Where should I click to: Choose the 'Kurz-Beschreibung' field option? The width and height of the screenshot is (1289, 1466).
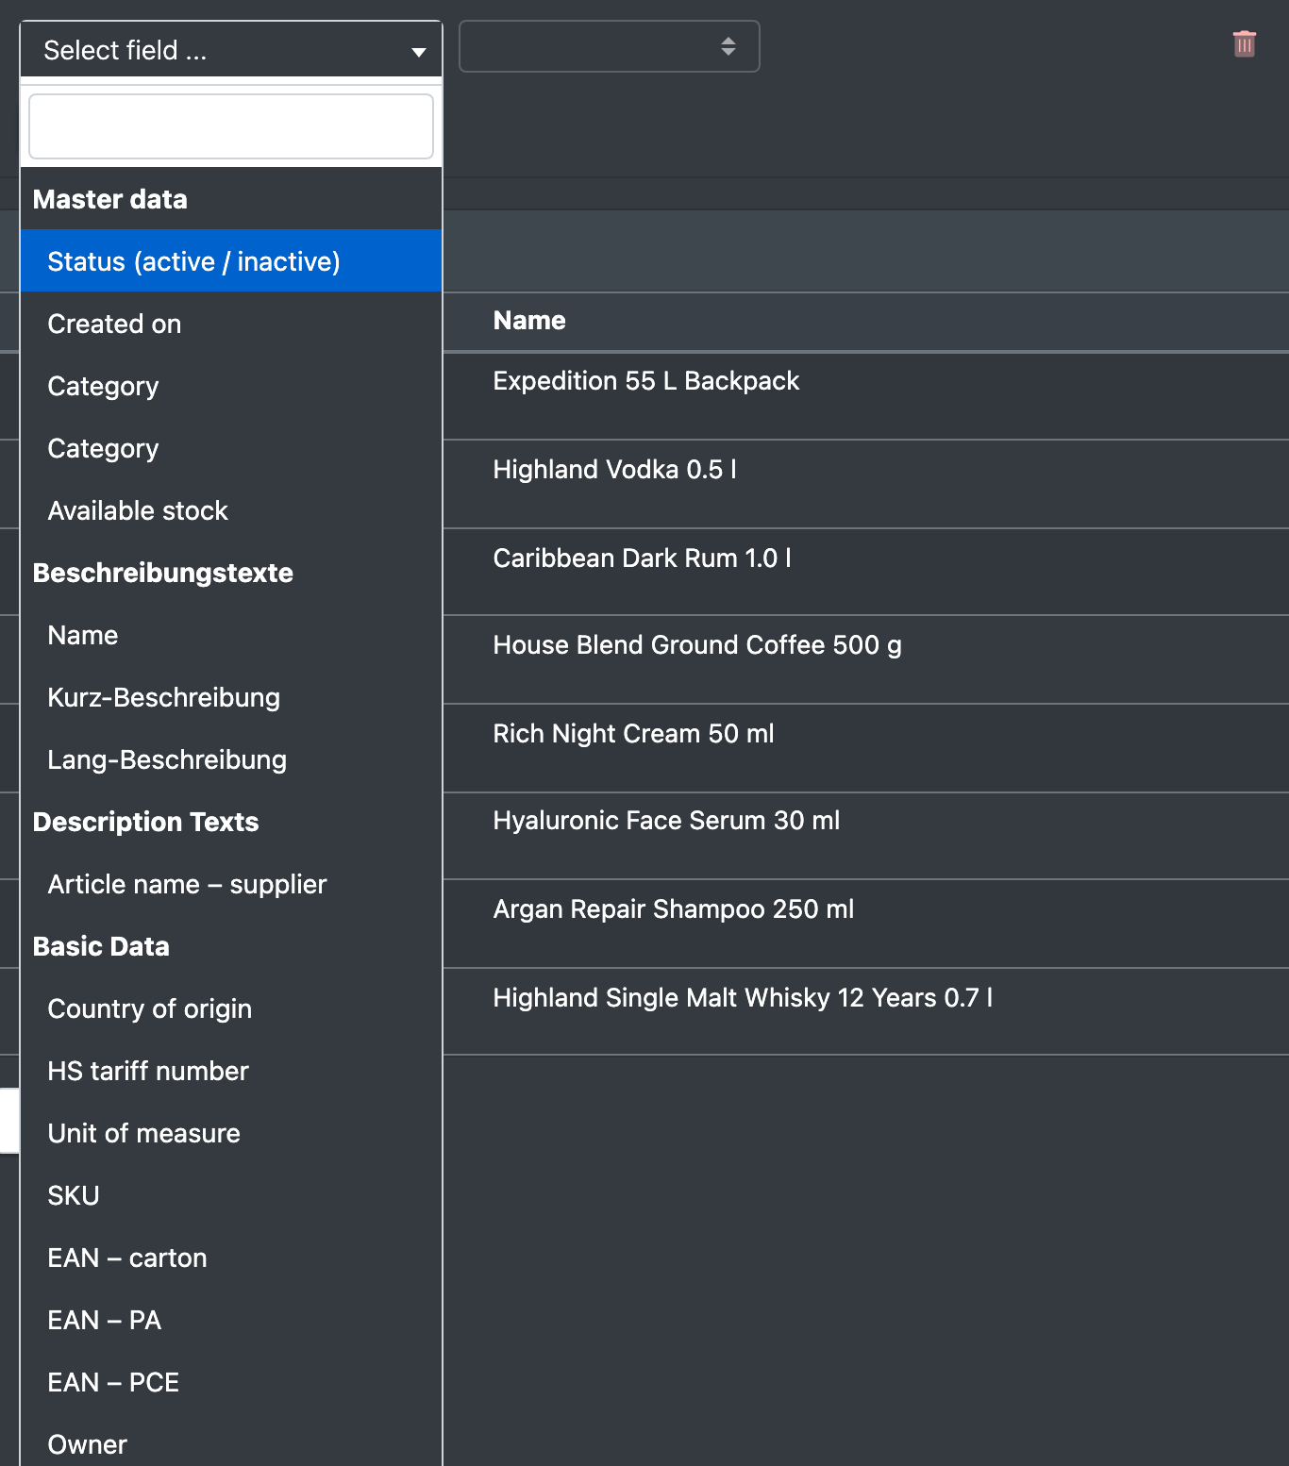[x=231, y=697]
